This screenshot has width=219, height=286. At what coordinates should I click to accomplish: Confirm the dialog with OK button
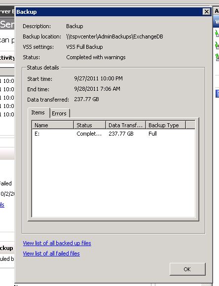point(187,269)
